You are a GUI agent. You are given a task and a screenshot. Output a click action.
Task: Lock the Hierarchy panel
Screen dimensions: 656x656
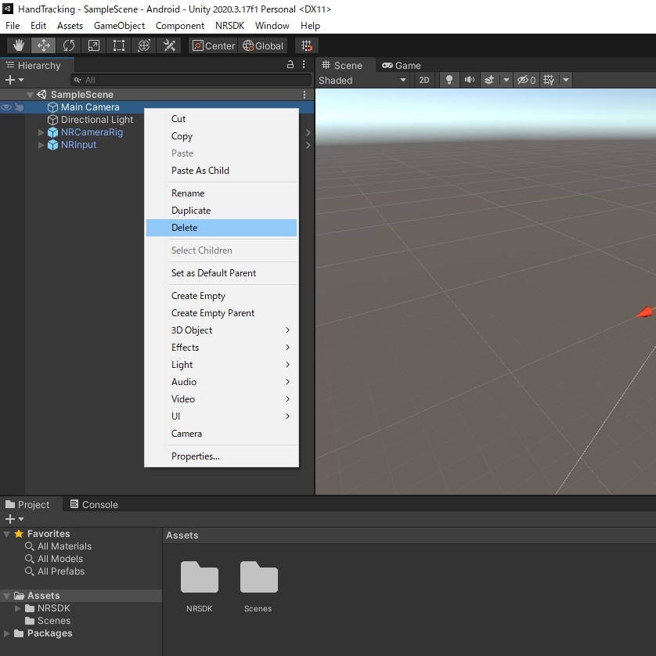[290, 64]
